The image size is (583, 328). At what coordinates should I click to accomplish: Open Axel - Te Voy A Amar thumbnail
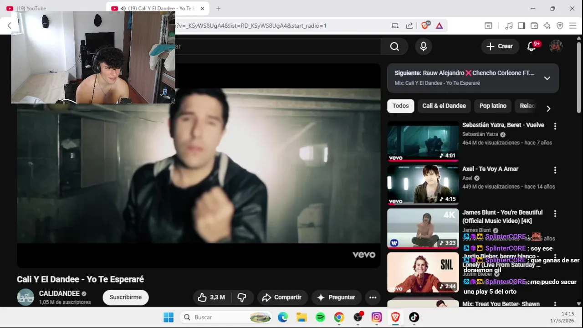tap(423, 184)
